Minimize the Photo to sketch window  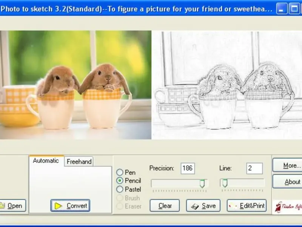[282, 9]
